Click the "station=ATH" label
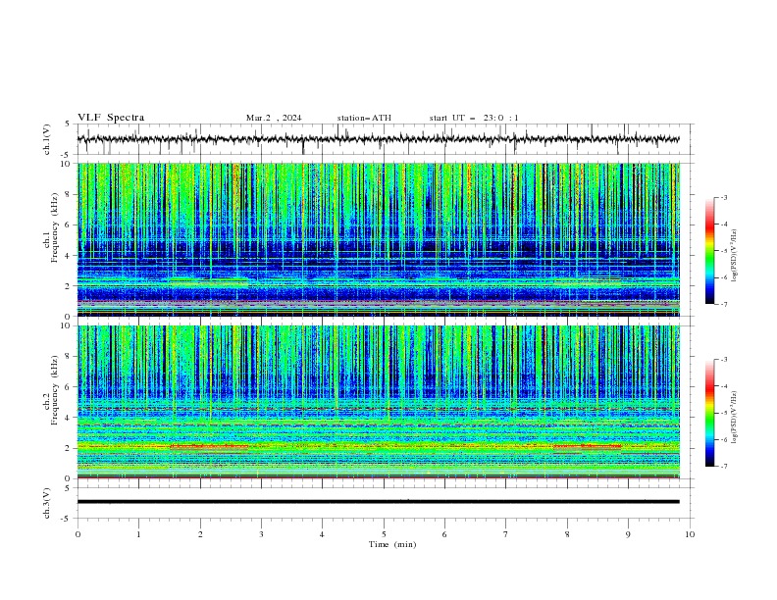 click(364, 118)
